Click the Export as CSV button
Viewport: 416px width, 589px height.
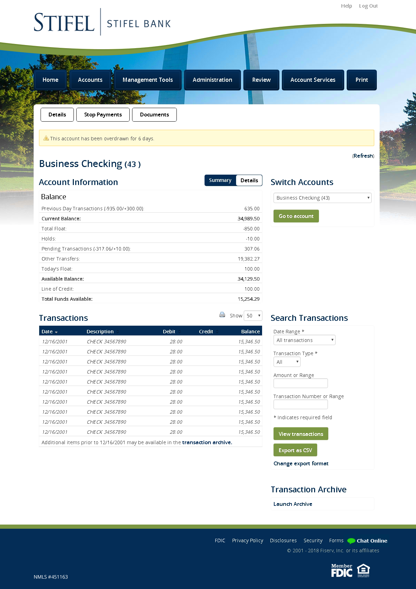point(295,450)
